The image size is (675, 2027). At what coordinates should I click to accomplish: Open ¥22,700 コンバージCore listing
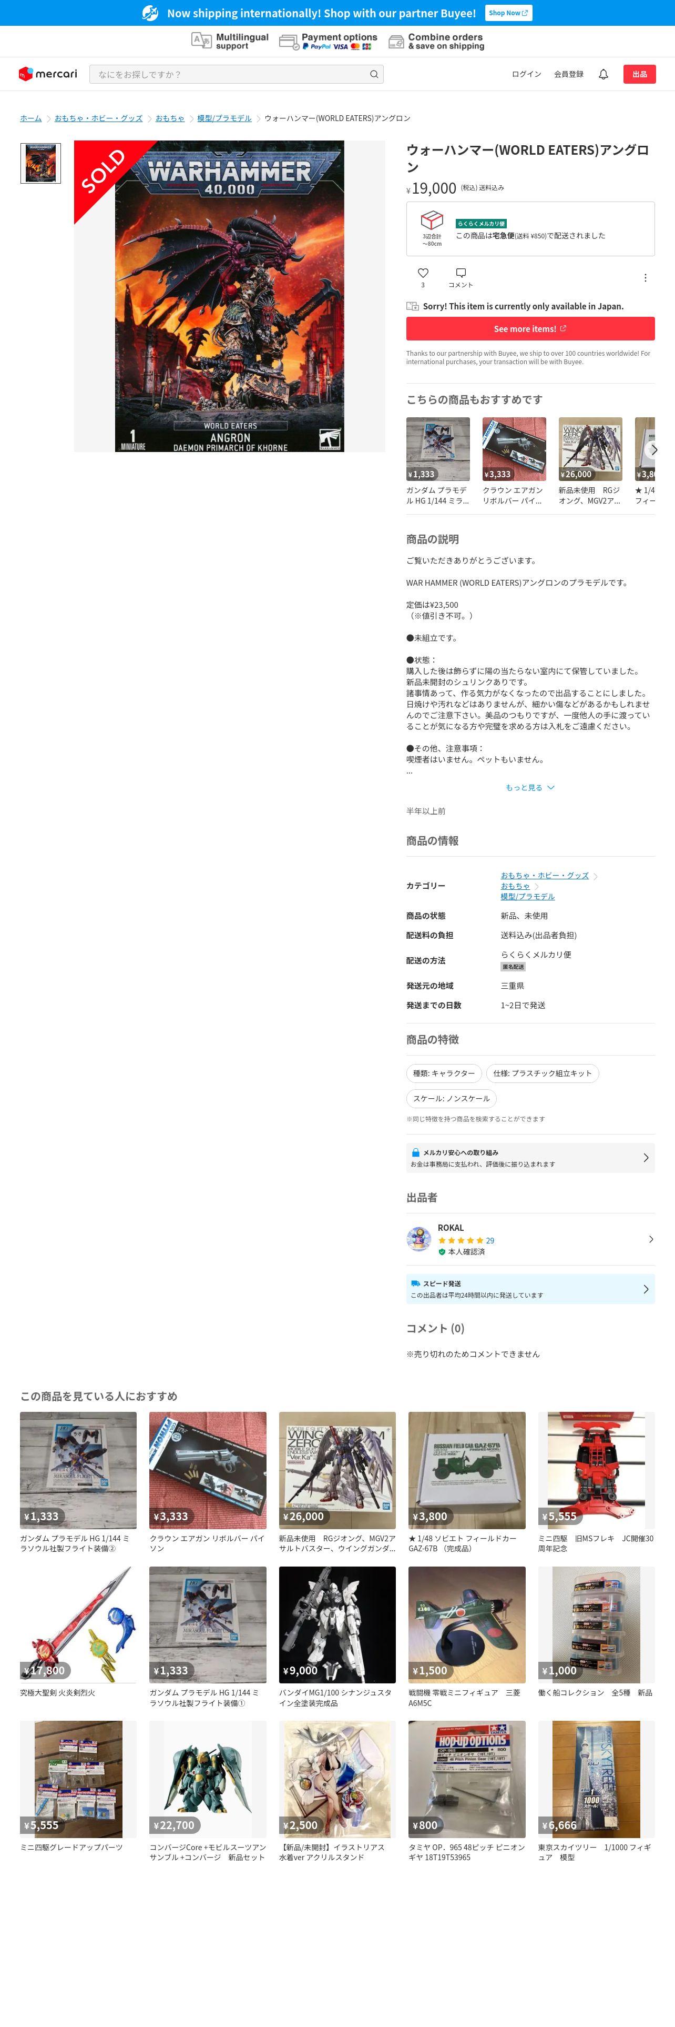pos(208,1791)
